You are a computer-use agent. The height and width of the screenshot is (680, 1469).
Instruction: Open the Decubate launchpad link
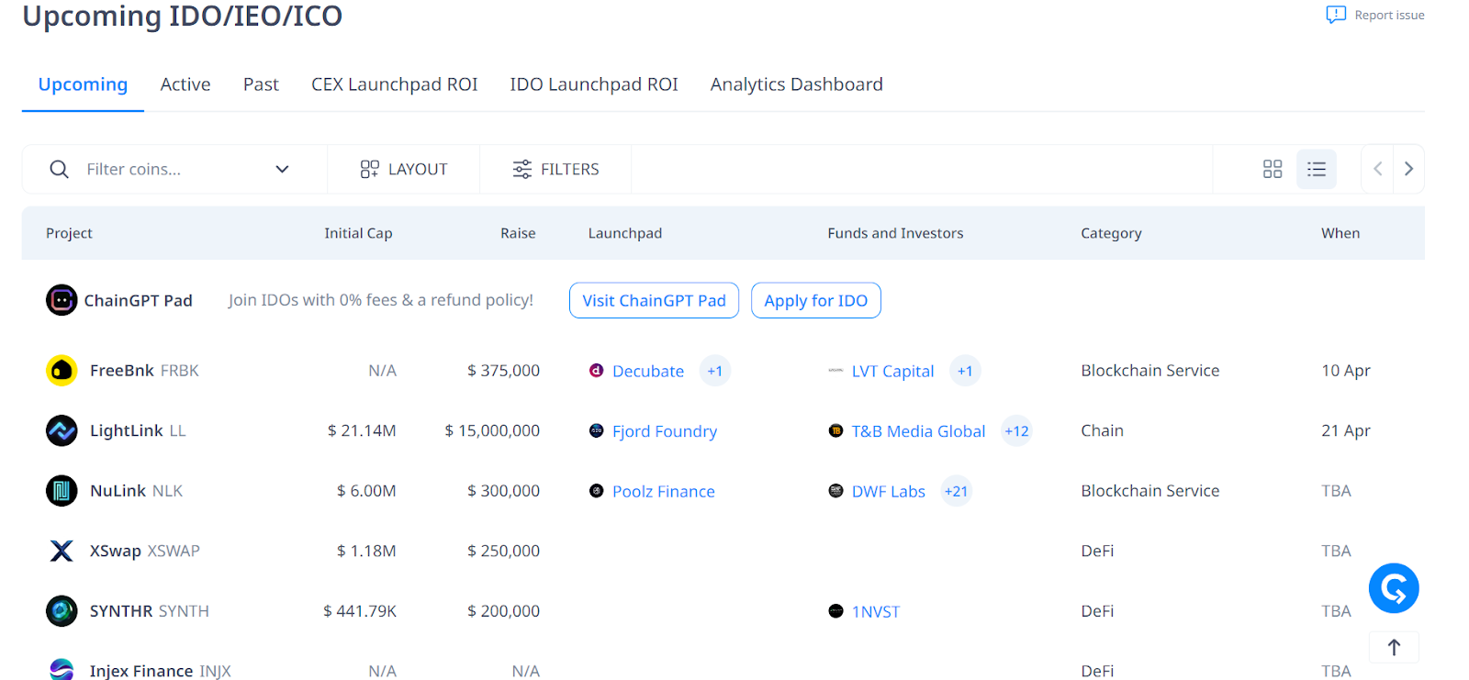click(x=648, y=371)
